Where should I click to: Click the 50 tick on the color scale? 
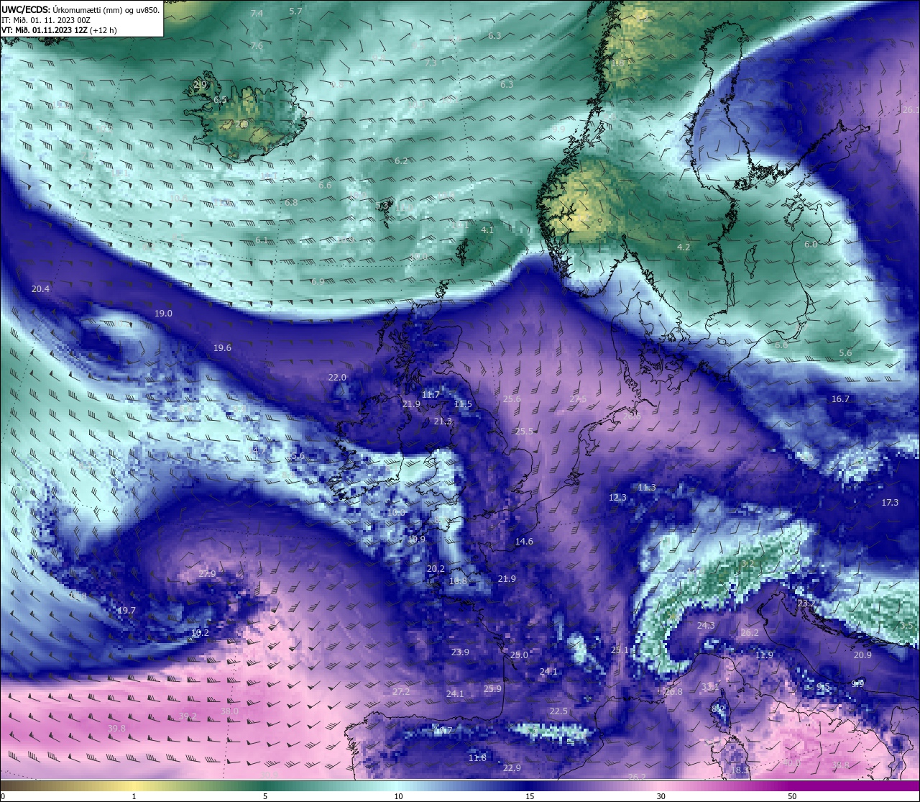(x=792, y=796)
